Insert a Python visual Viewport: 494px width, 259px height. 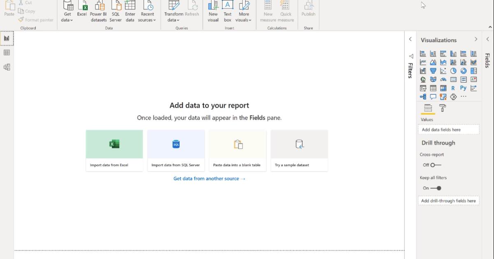coord(463,88)
